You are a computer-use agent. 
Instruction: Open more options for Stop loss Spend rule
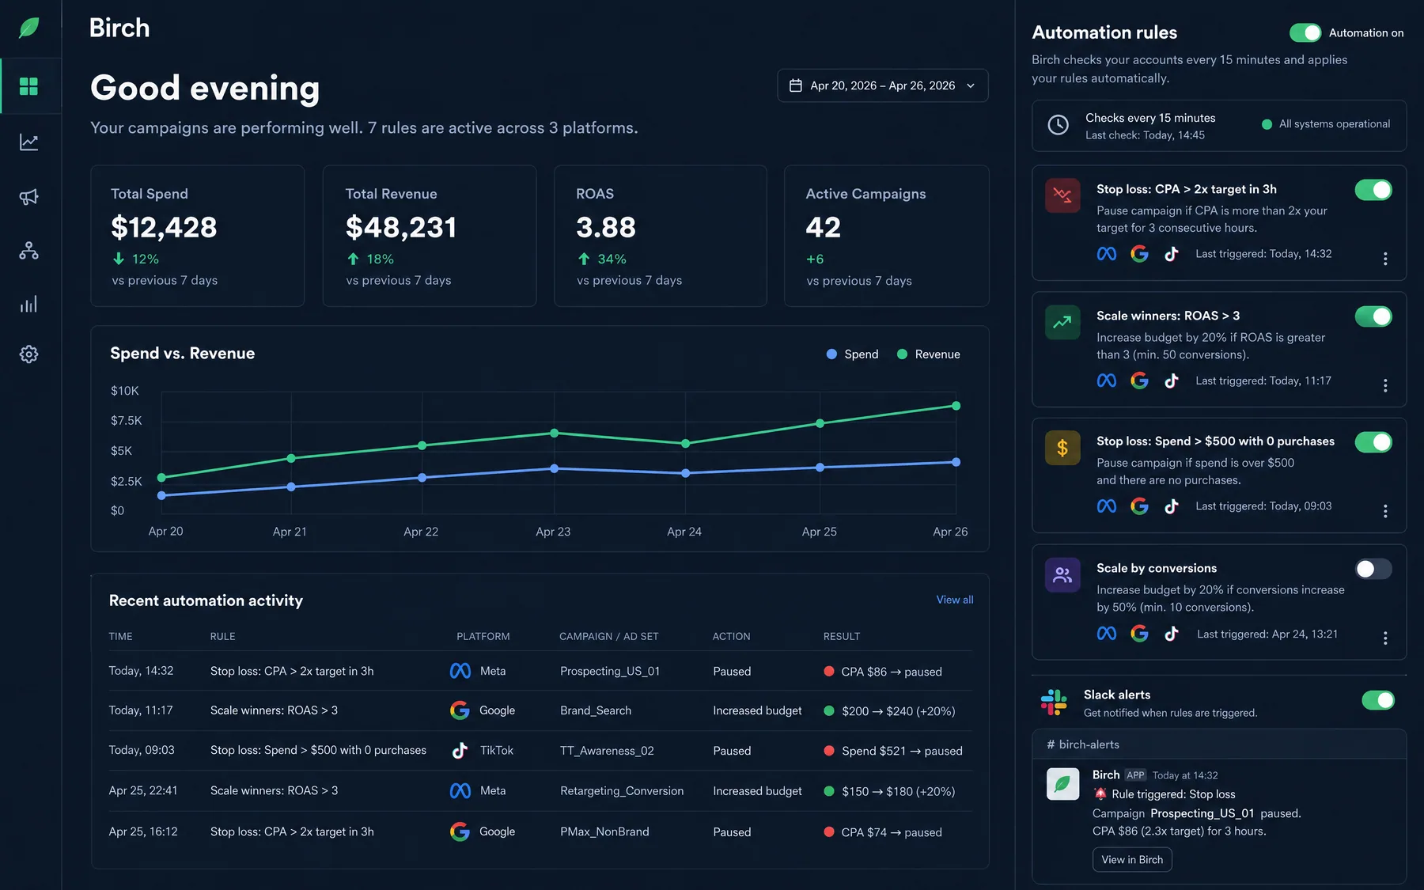[1385, 511]
